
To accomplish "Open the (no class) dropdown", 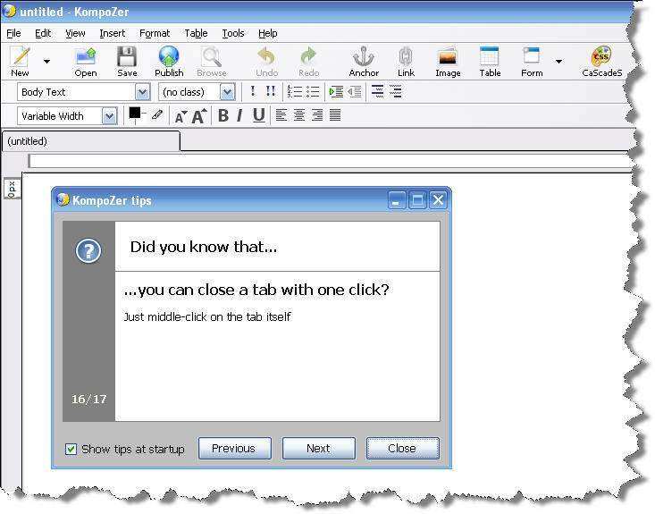I will pos(227,92).
